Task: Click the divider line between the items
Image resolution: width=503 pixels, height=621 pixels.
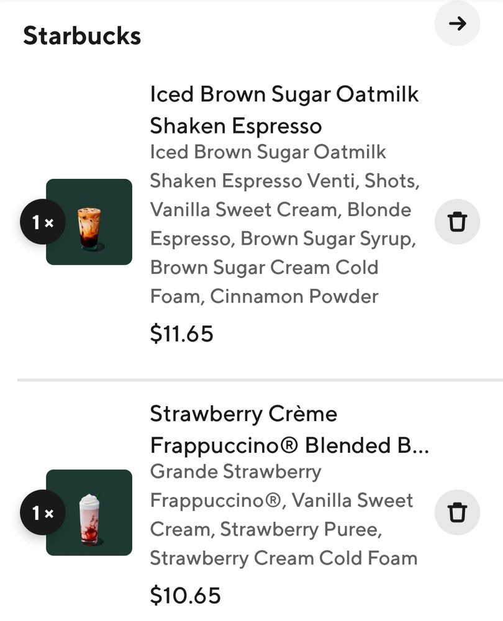Action: 260,379
